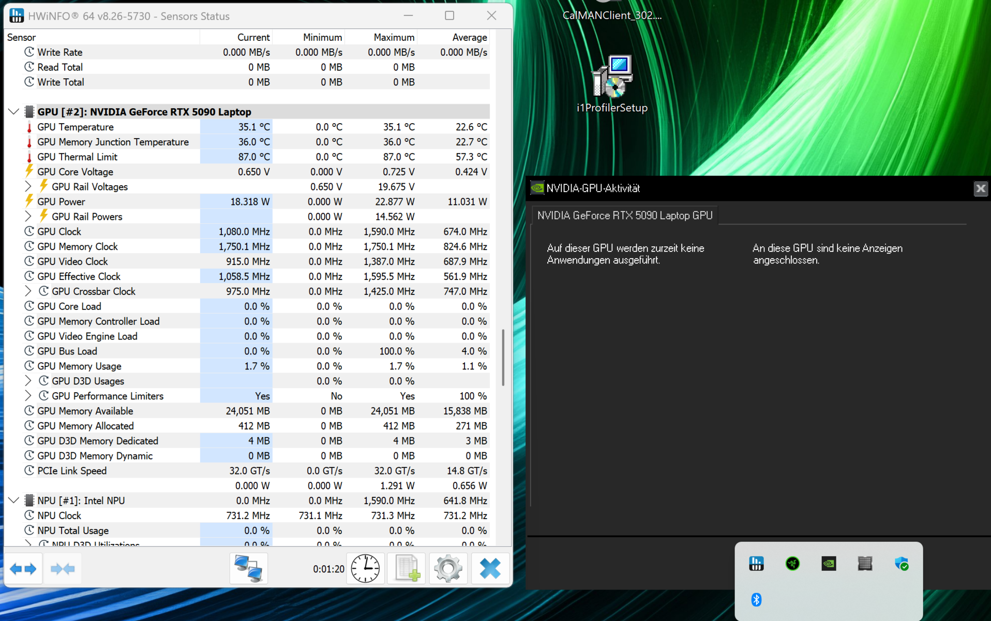Click the HWiNFO title bar app icon
The width and height of the screenshot is (991, 621).
17,16
